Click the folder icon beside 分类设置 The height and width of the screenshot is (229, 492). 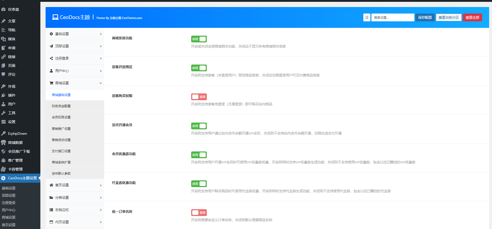coord(51,198)
